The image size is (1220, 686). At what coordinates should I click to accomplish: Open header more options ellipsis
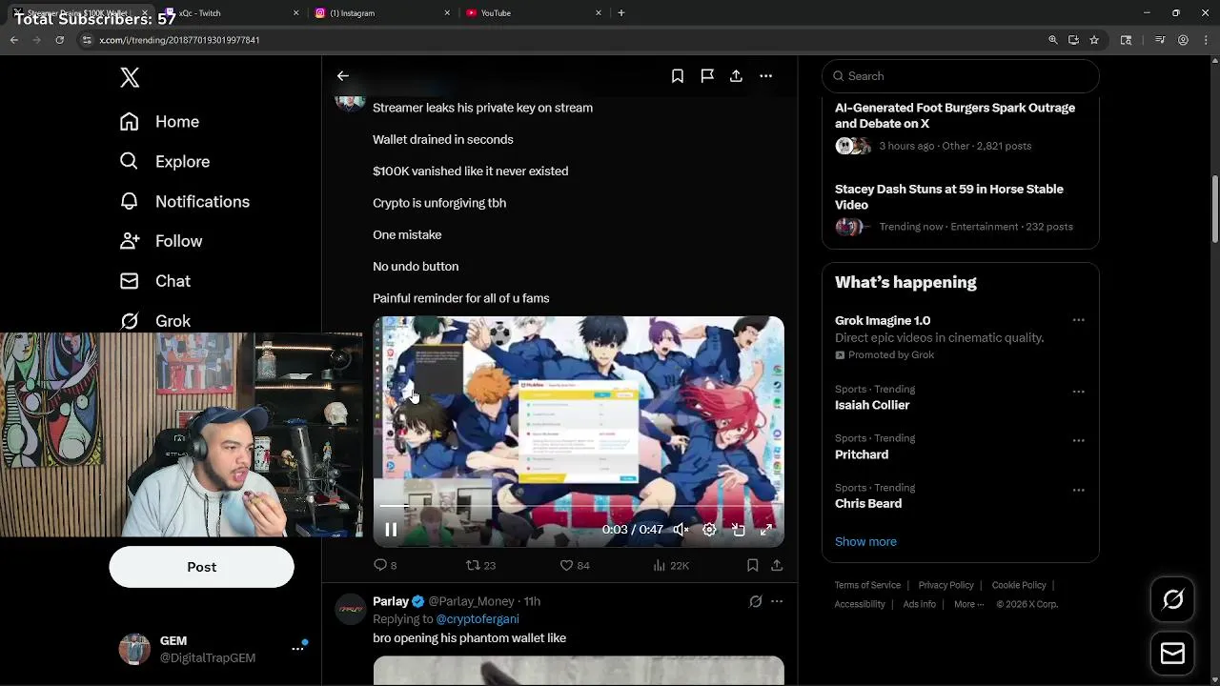(765, 76)
